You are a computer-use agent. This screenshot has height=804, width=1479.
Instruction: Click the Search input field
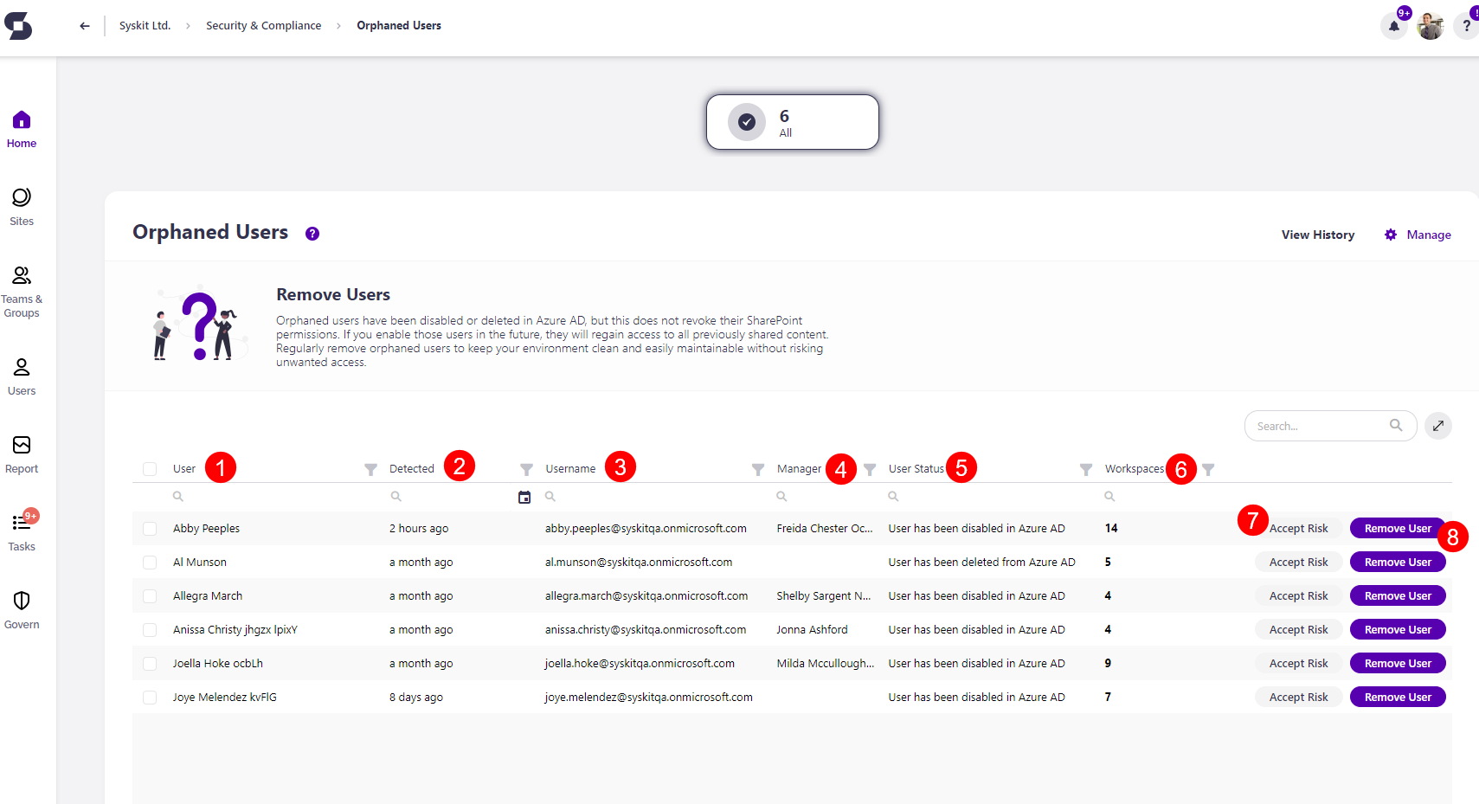[1319, 426]
